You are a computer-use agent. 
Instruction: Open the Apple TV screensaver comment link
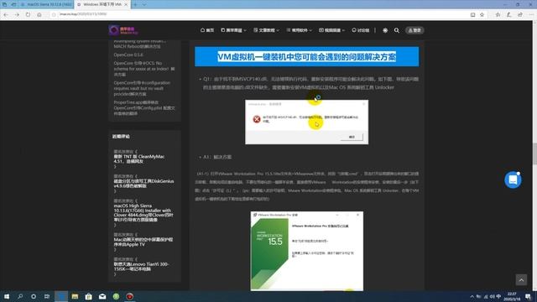(143, 242)
